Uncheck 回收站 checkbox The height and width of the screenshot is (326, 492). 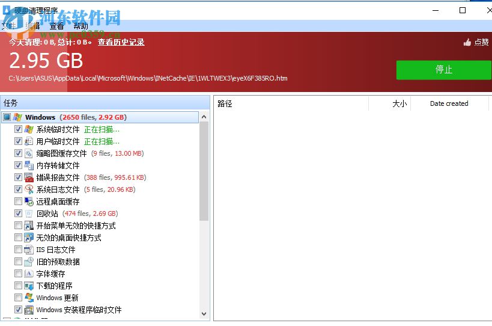coord(18,214)
